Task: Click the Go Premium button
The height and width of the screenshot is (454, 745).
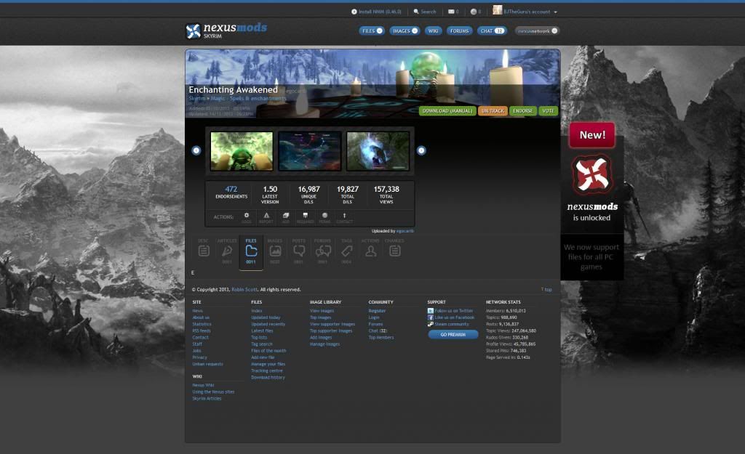Action: coord(453,334)
